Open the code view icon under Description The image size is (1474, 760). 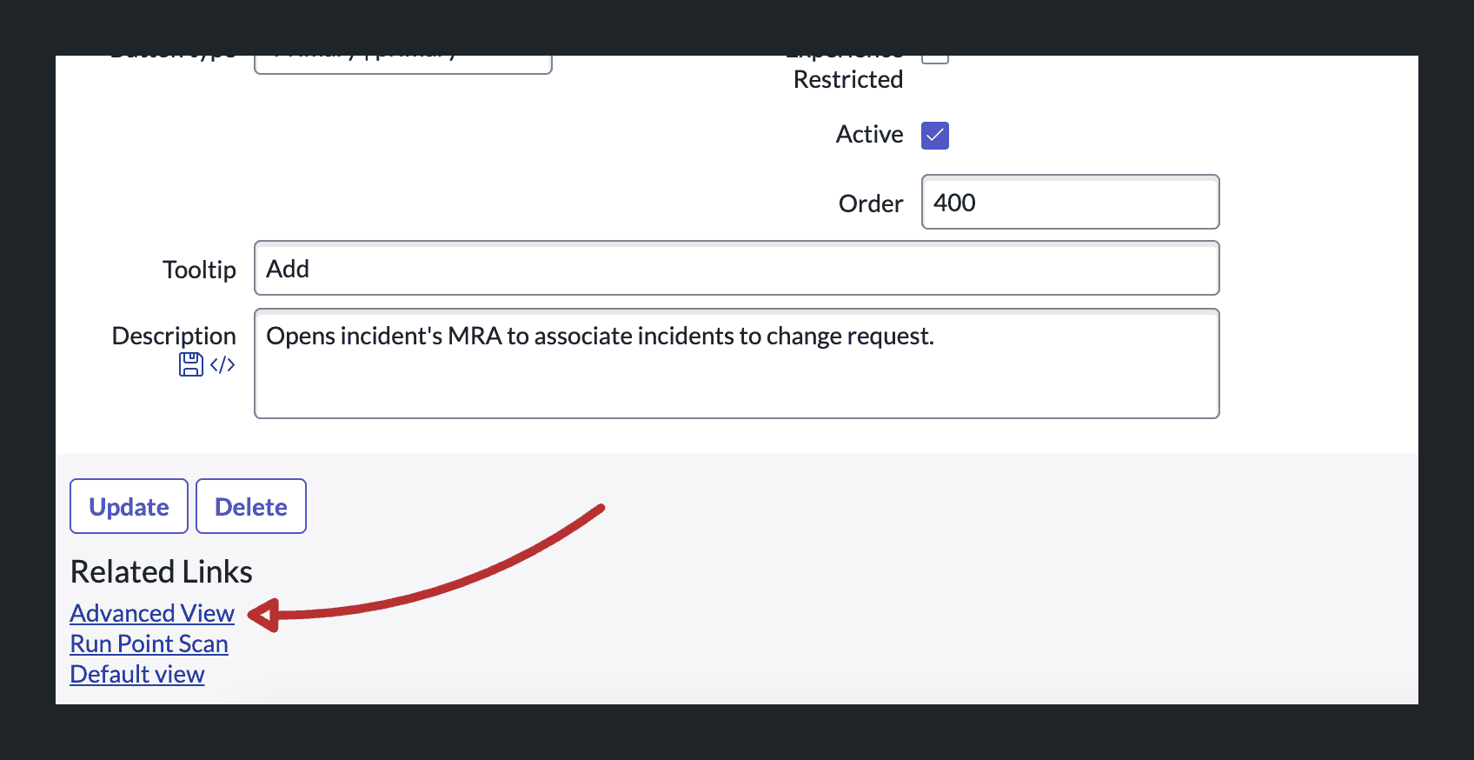tap(222, 365)
